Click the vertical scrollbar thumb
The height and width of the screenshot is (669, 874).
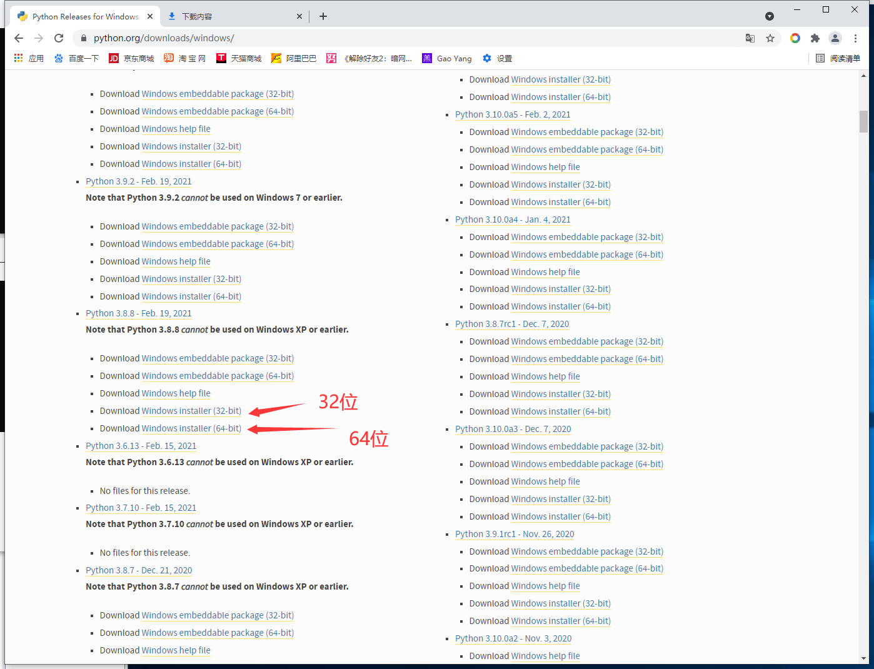[863, 121]
